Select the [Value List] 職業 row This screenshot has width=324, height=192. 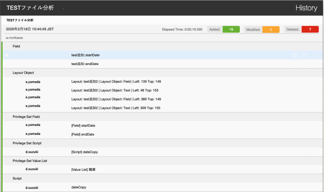tap(83, 170)
